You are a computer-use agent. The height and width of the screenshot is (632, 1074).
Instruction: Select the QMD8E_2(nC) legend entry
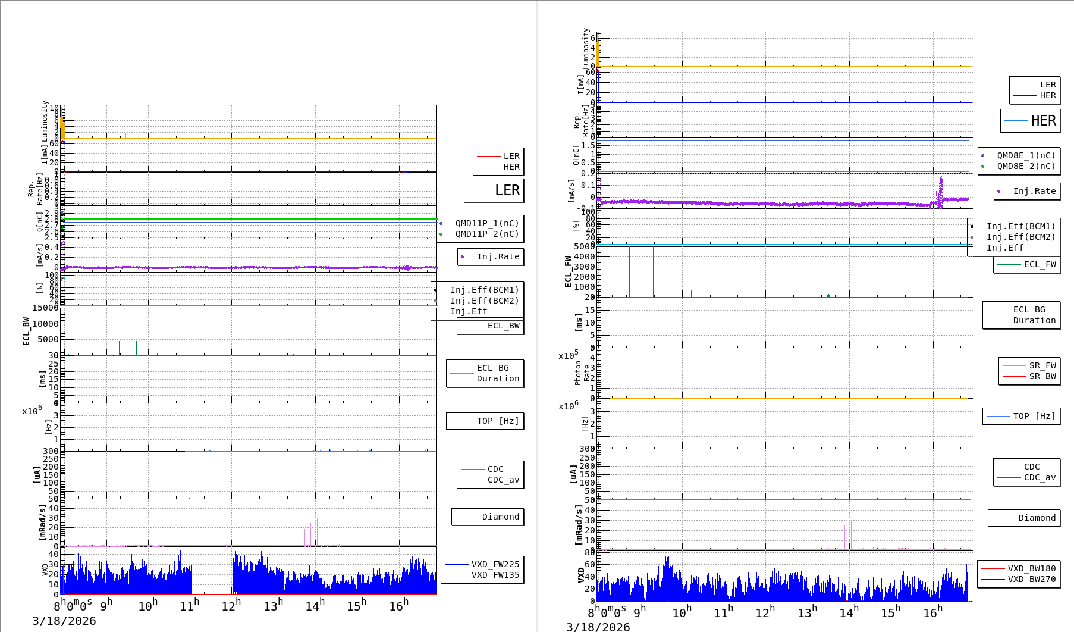[x=1025, y=166]
